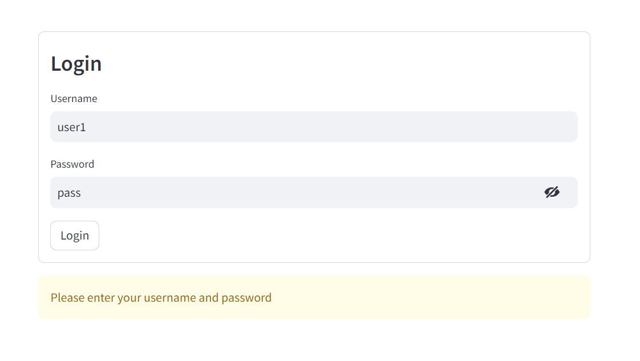Screen dimensions: 640x361
Task: Click the word 'password' in the warning
Action: pos(246,298)
